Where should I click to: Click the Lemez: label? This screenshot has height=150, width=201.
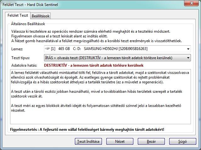click(17, 49)
